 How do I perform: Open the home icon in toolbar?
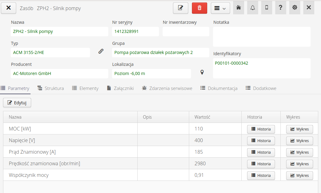click(x=239, y=8)
